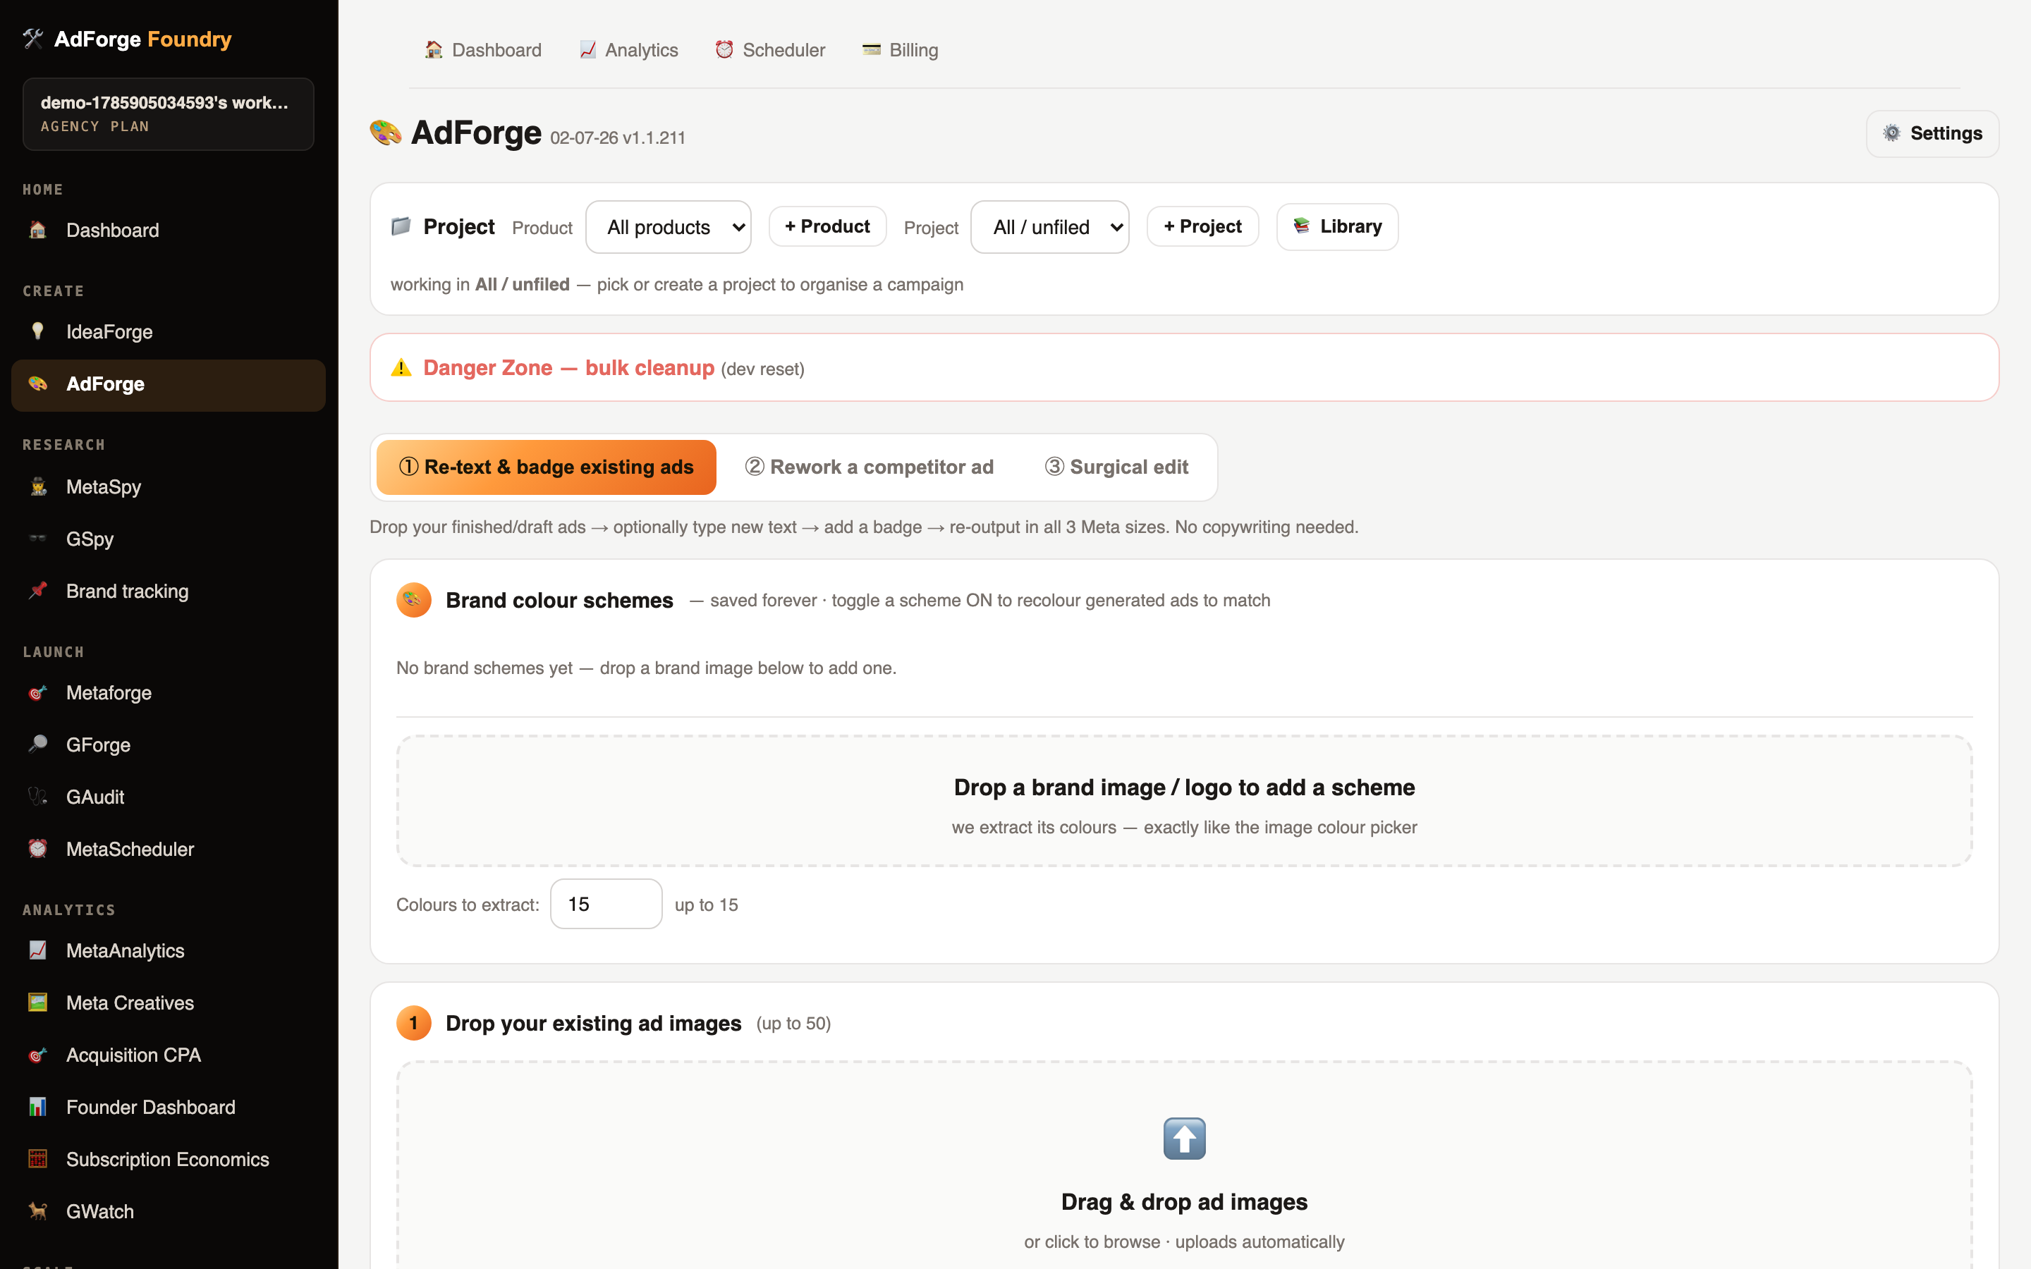This screenshot has width=2031, height=1269.
Task: Open Billing in the top navigation
Action: click(901, 49)
